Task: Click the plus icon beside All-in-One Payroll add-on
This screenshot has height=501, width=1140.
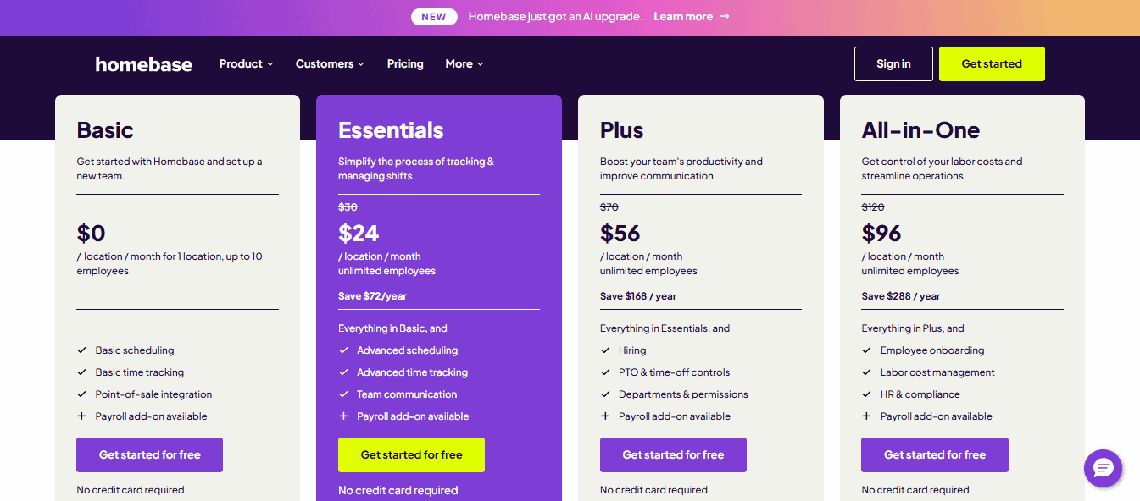Action: 867,416
